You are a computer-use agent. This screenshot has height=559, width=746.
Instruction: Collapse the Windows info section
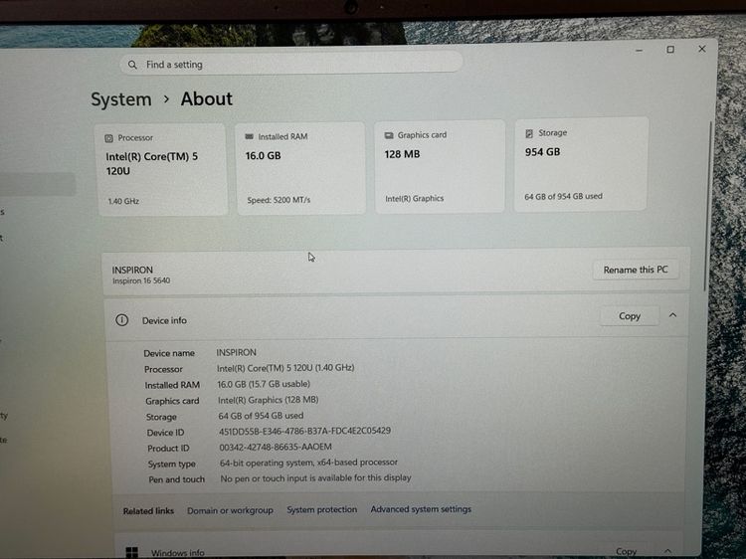[x=668, y=550]
